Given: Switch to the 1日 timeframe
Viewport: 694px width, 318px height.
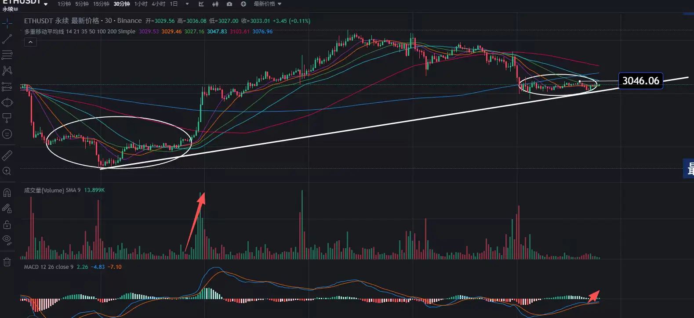Looking at the screenshot, I should 174,4.
